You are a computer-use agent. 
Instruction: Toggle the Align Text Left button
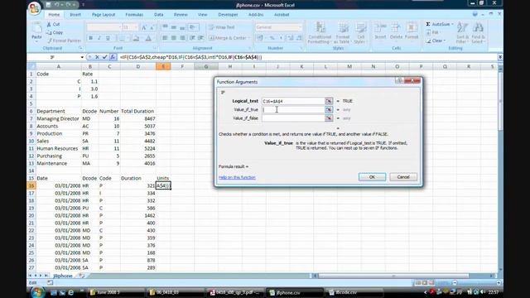click(x=165, y=38)
